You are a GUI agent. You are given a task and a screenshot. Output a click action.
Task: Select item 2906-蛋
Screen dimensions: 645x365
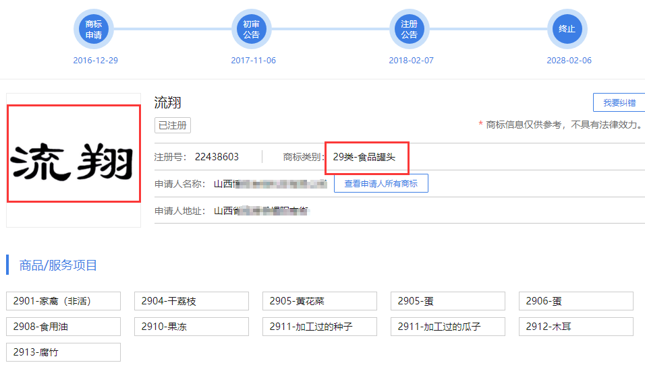tap(576, 301)
